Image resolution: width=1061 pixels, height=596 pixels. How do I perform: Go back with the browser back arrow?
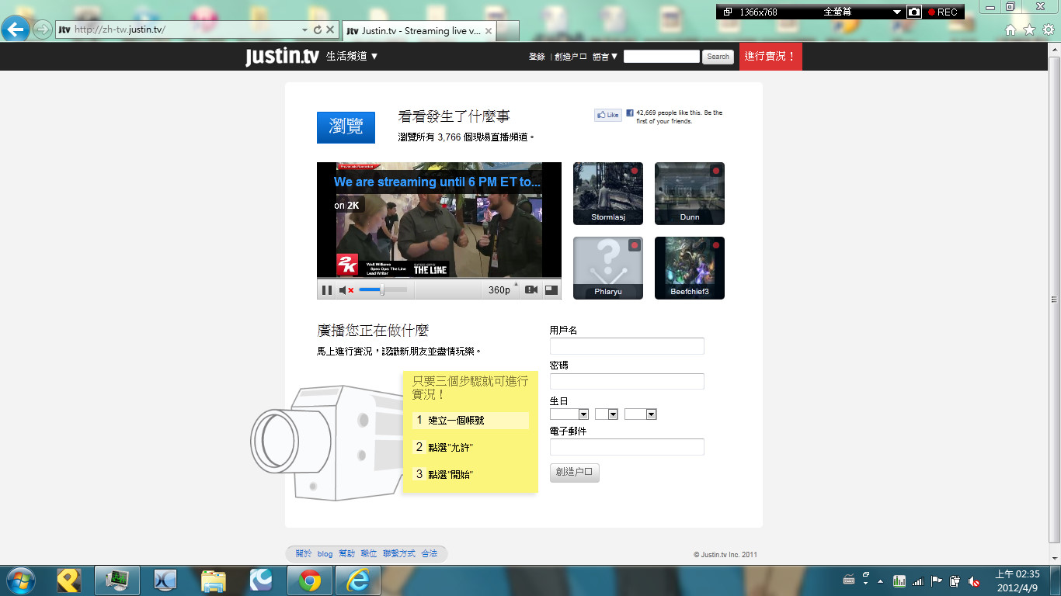pos(16,29)
